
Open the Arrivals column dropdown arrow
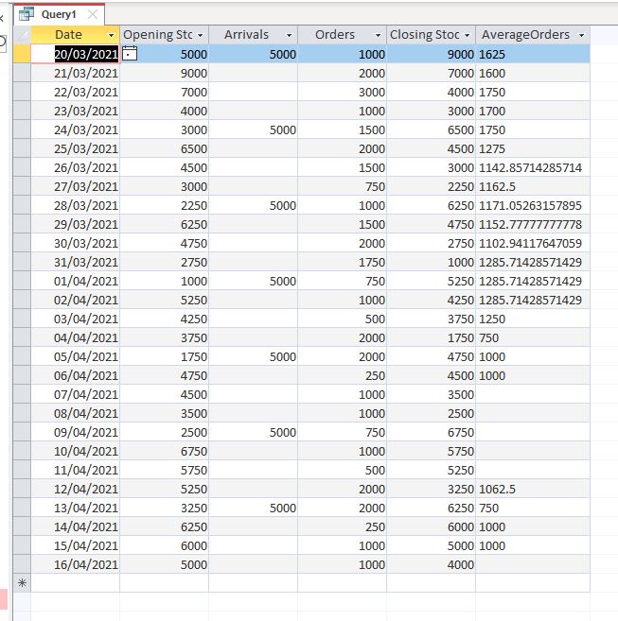pos(290,35)
